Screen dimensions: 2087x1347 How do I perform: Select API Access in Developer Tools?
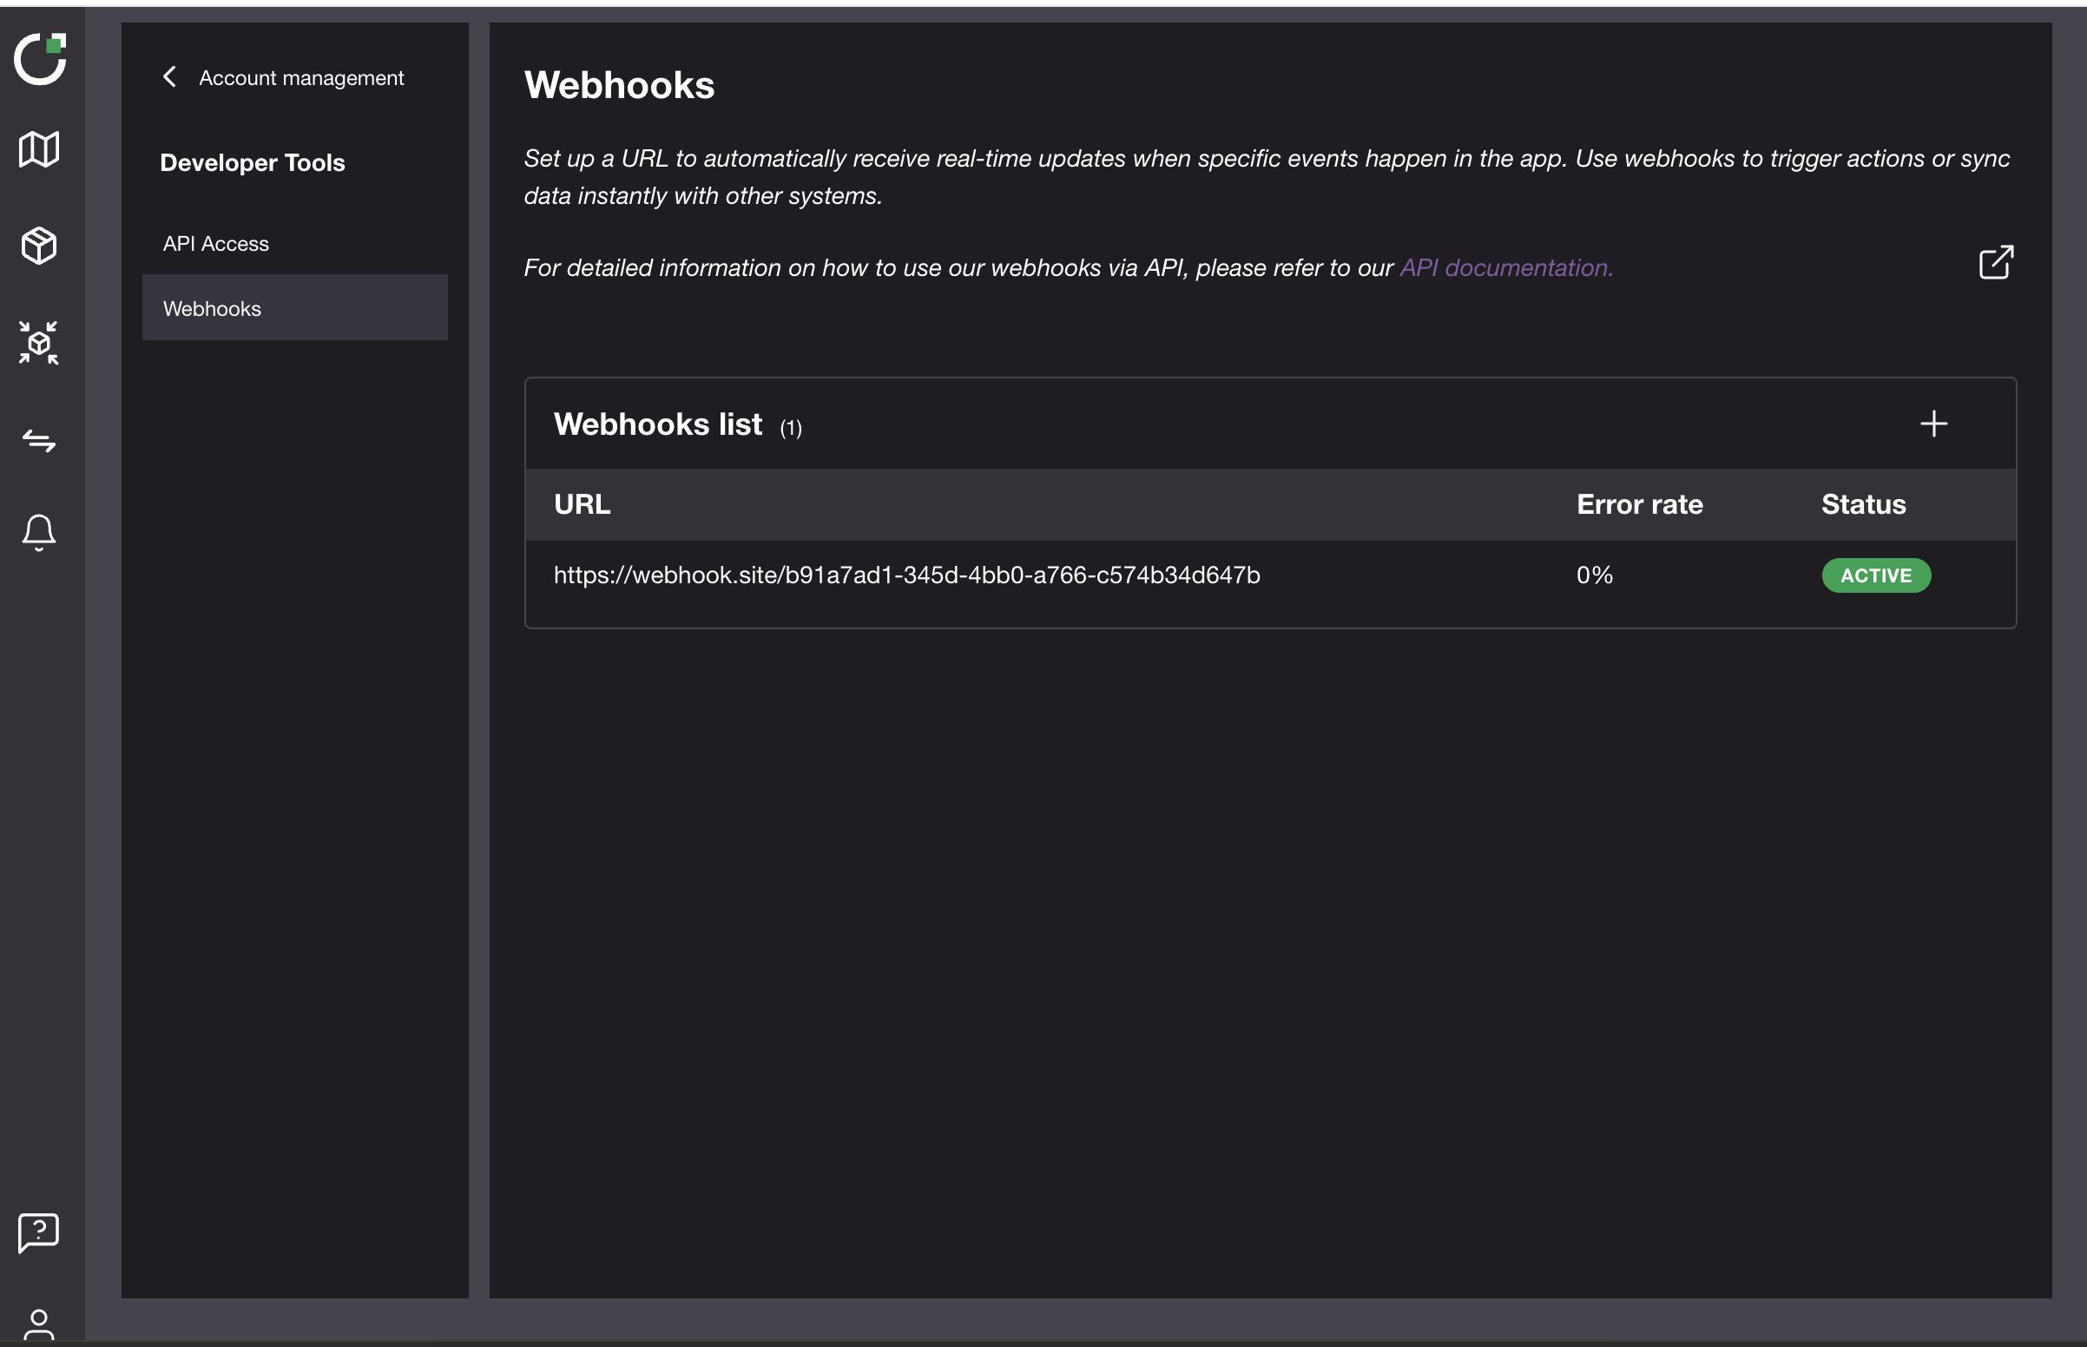coord(216,244)
